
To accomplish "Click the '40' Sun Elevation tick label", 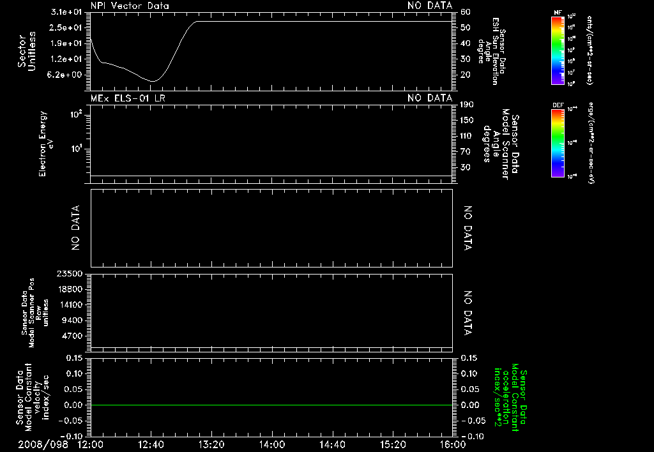I will pyautogui.click(x=466, y=43).
